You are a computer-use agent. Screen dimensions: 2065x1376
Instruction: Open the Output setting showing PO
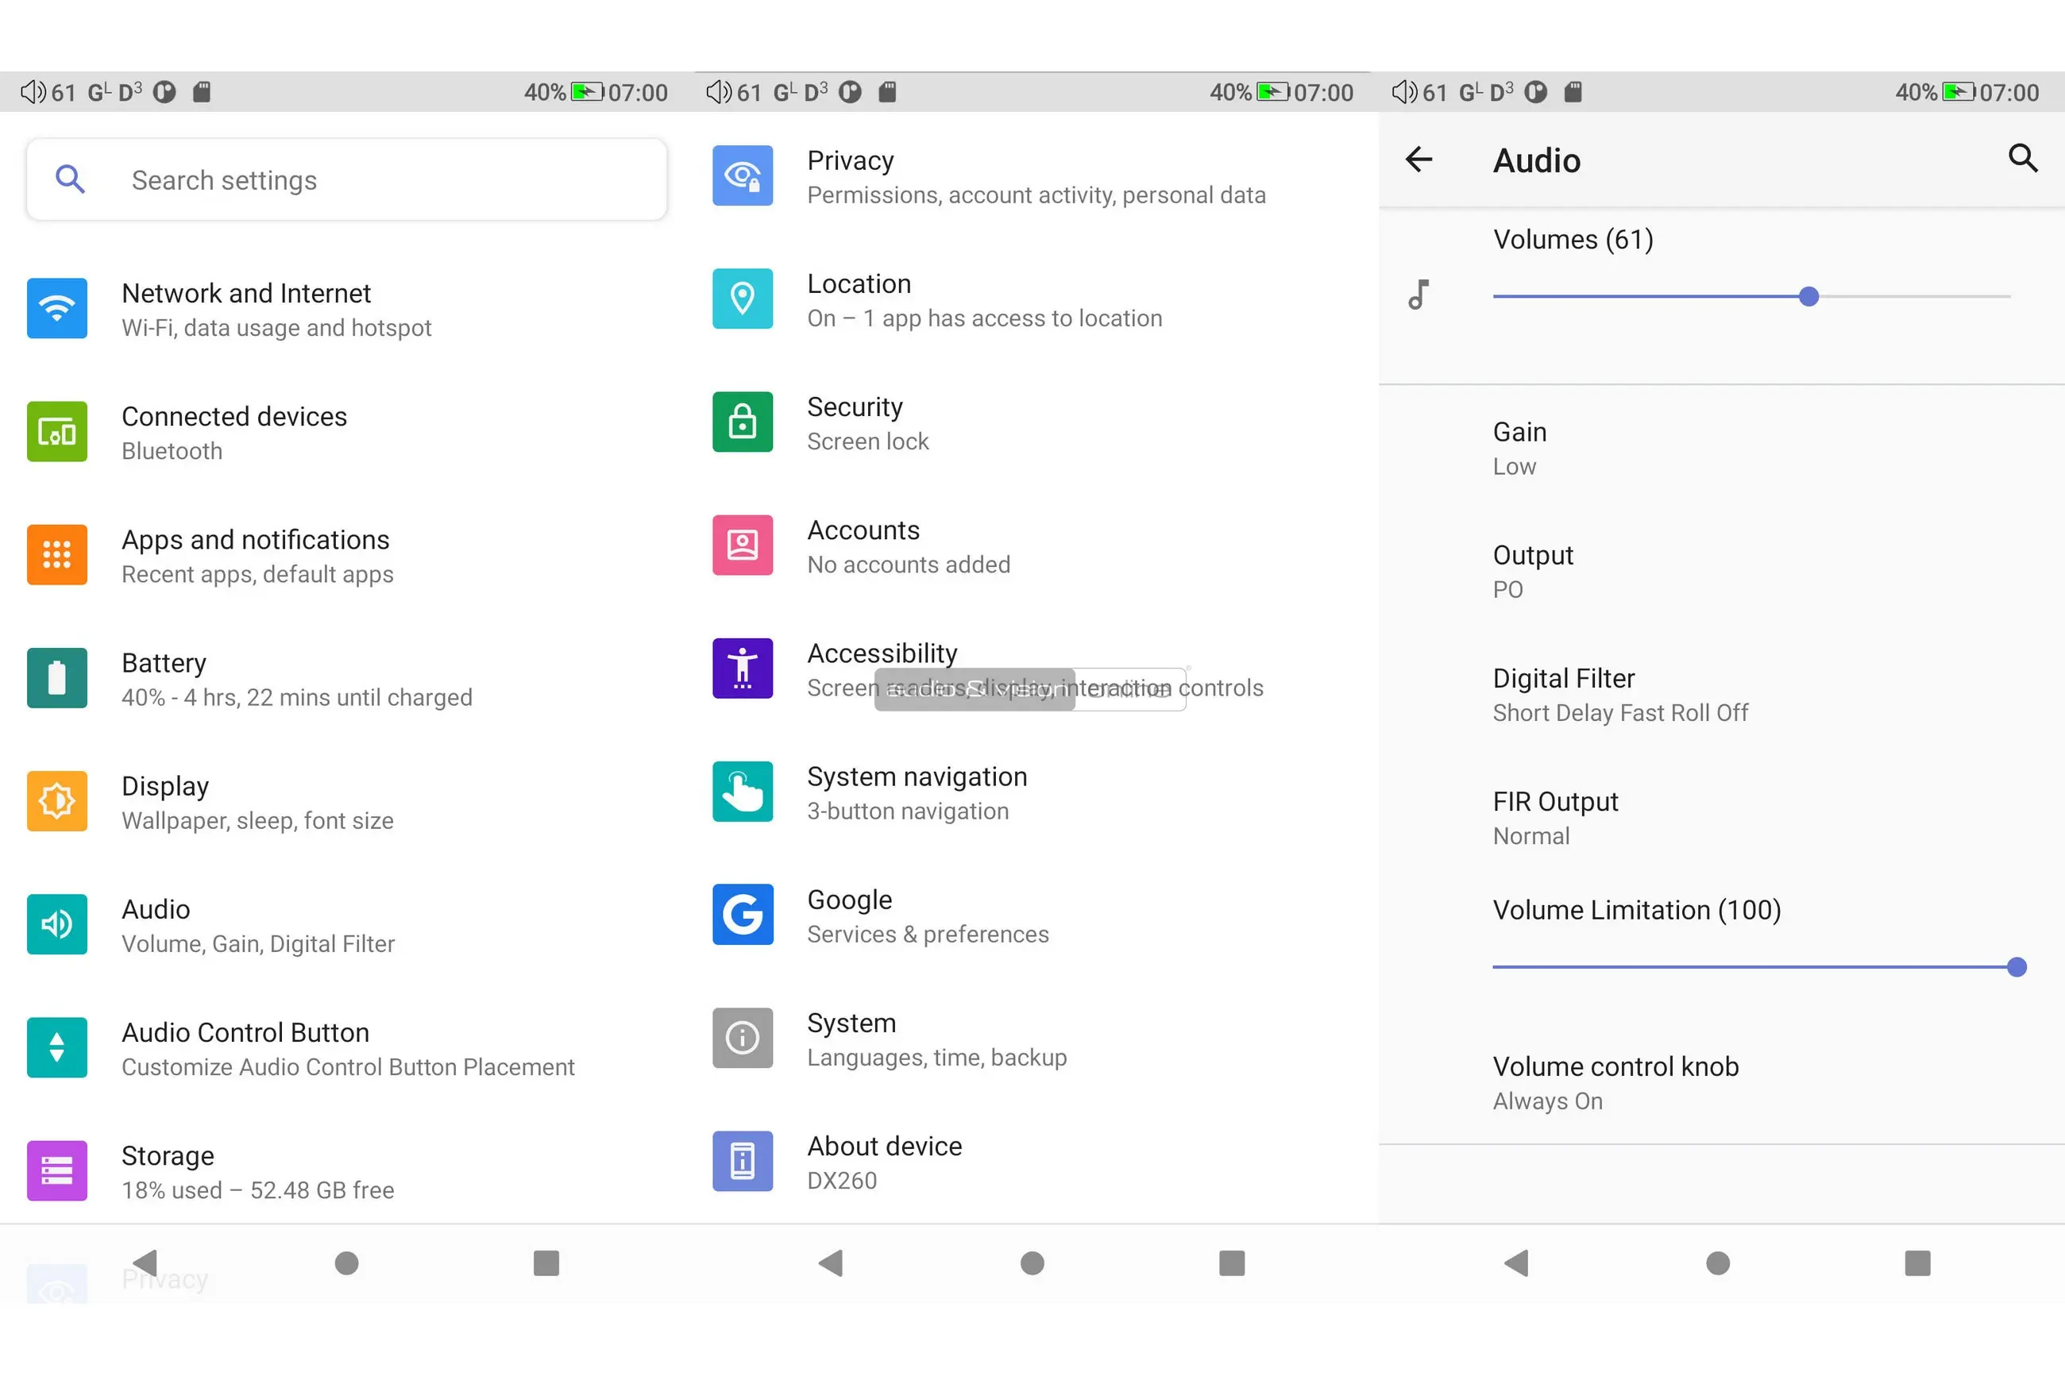click(x=1532, y=572)
